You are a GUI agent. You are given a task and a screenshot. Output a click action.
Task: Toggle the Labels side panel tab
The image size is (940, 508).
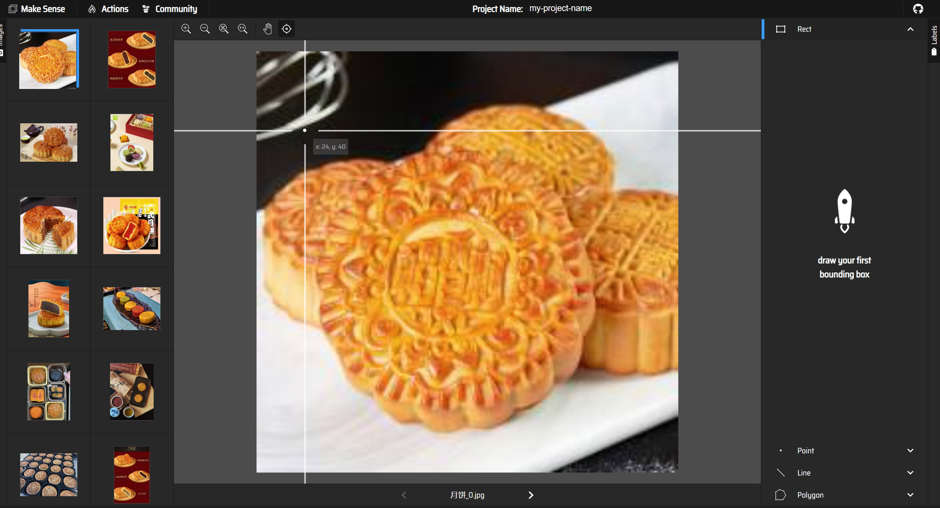click(934, 40)
